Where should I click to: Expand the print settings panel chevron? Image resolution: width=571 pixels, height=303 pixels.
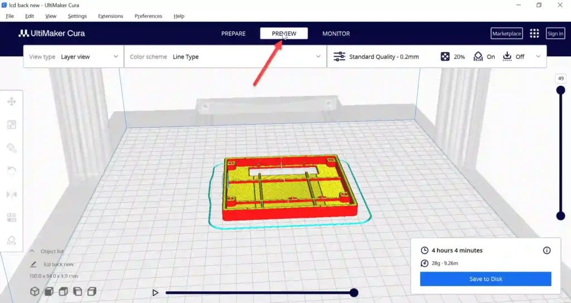pyautogui.click(x=538, y=56)
